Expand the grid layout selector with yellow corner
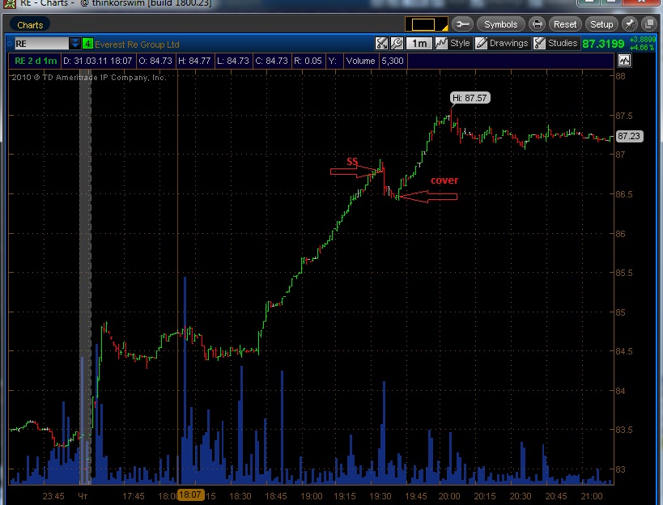This screenshot has width=663, height=505. pyautogui.click(x=426, y=24)
